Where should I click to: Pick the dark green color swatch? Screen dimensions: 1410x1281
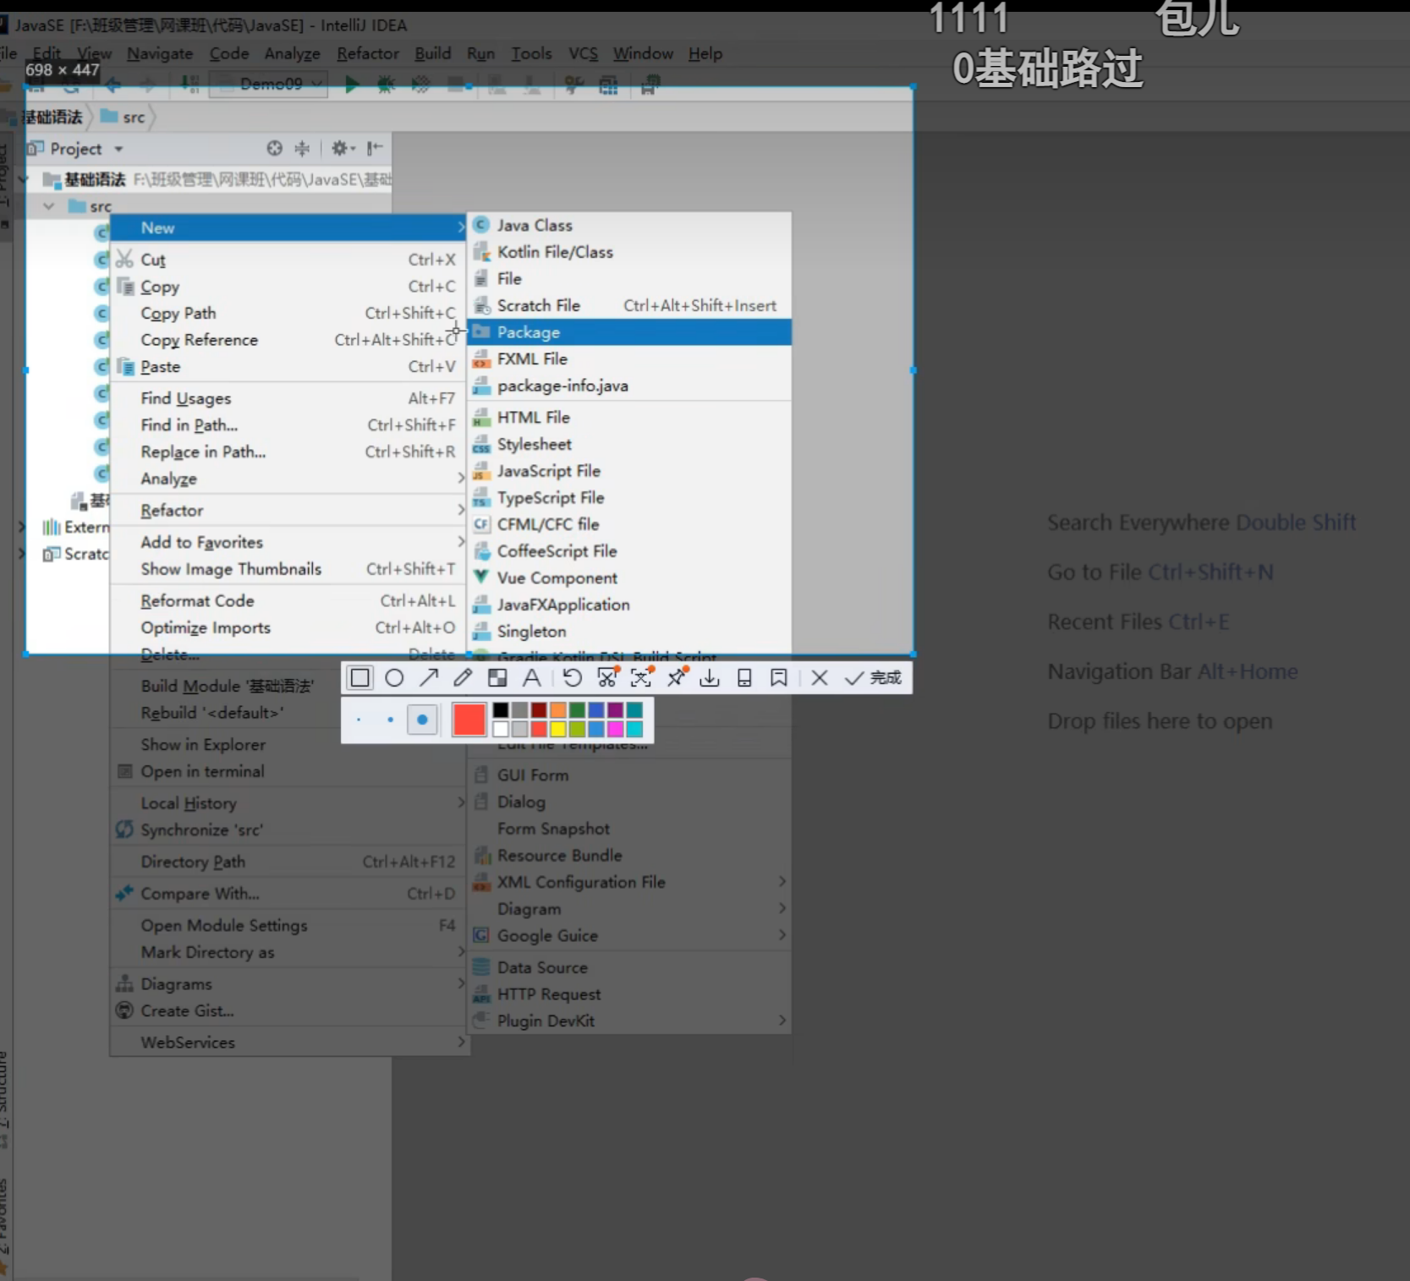[577, 710]
